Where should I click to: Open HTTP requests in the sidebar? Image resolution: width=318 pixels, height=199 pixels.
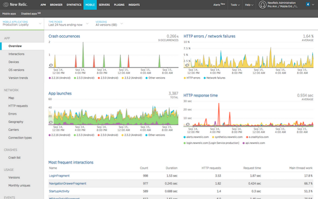pyautogui.click(x=18, y=106)
